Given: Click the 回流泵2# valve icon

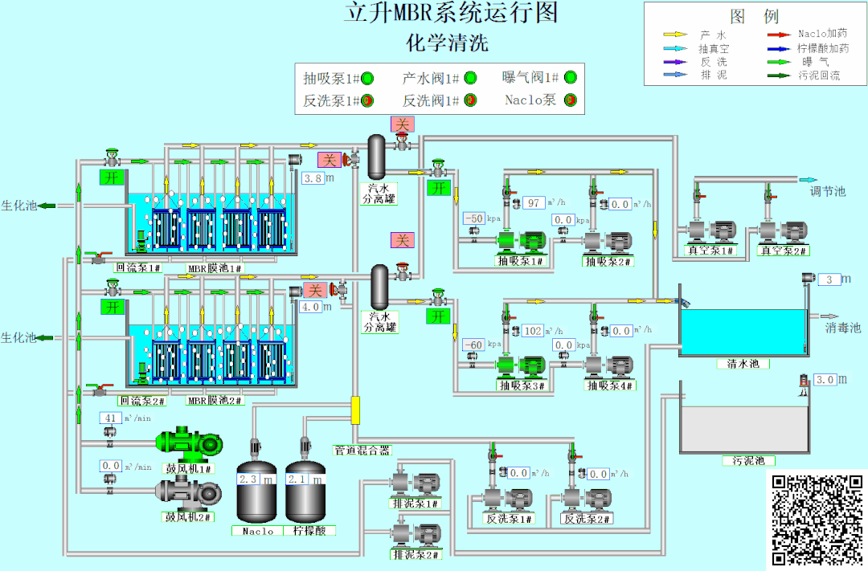Looking at the screenshot, I should 100,390.
